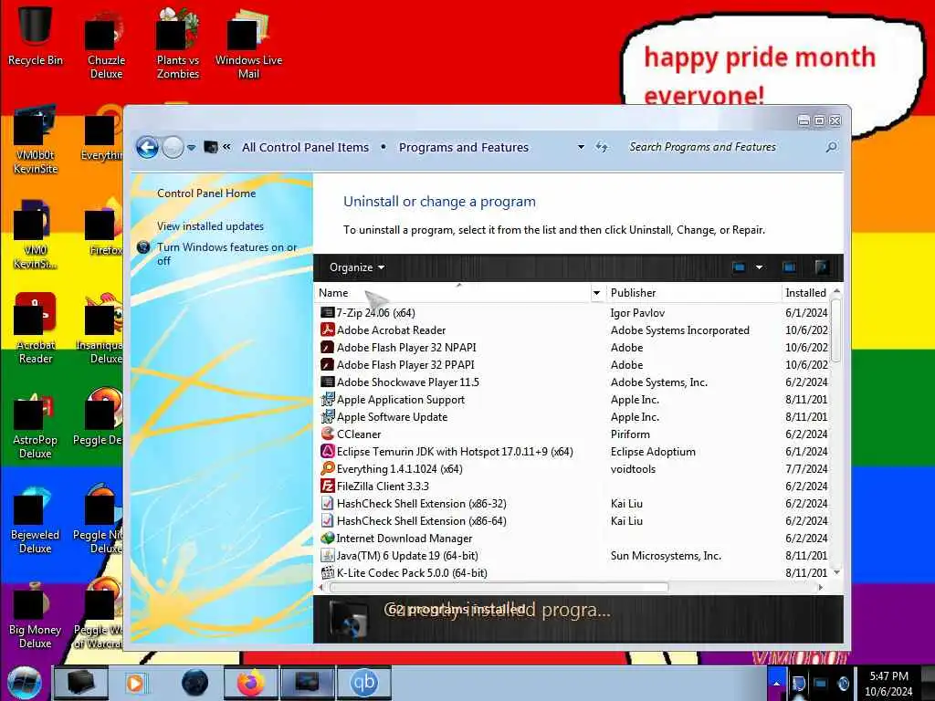
Task: Click the Back navigation arrow button
Action: (x=147, y=147)
